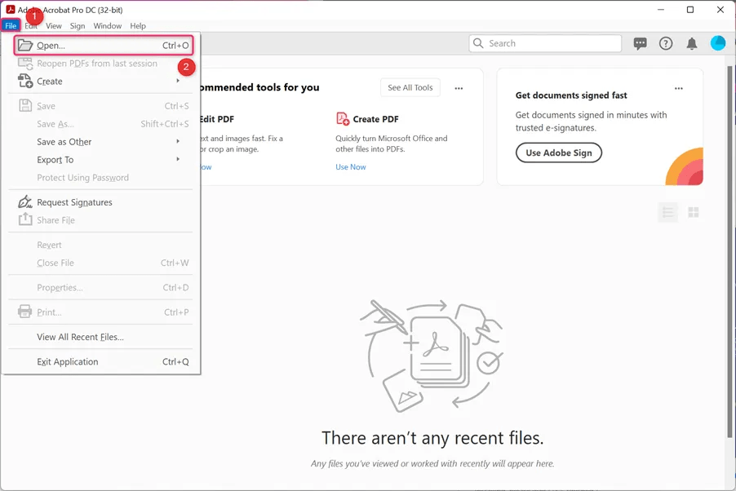Open notifications bell icon
The height and width of the screenshot is (491, 736).
pos(691,44)
